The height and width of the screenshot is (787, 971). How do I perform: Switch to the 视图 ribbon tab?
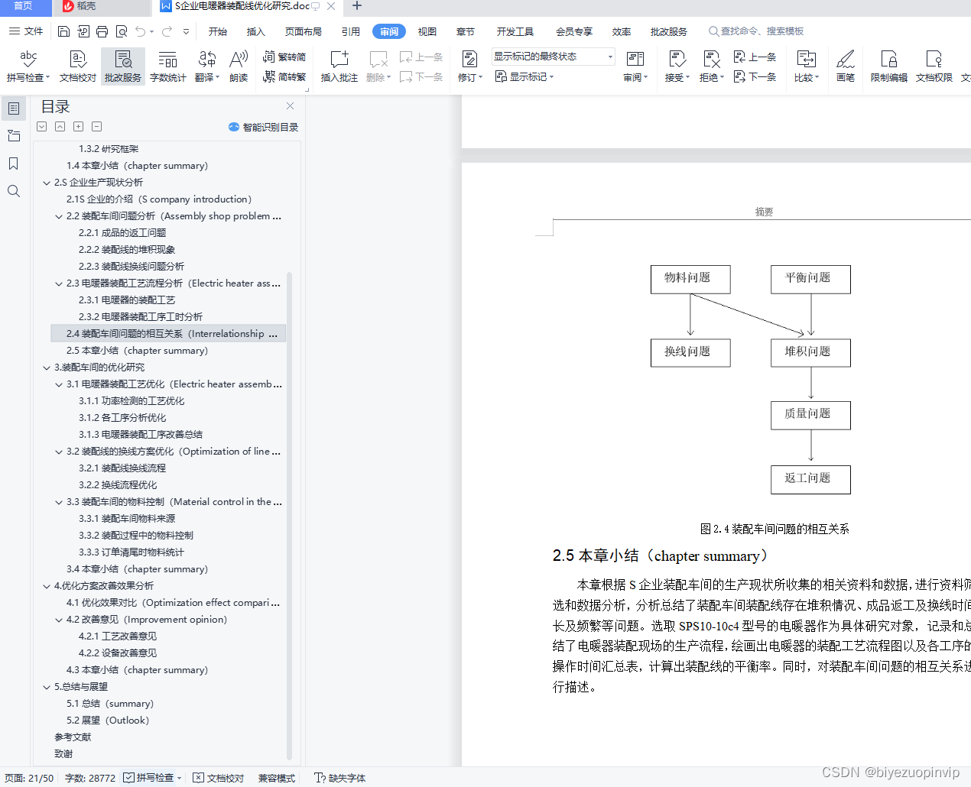coord(427,31)
